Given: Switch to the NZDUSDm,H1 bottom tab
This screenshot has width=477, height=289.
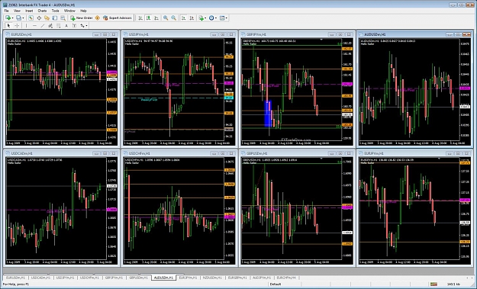Looking at the screenshot, I should [x=212, y=278].
